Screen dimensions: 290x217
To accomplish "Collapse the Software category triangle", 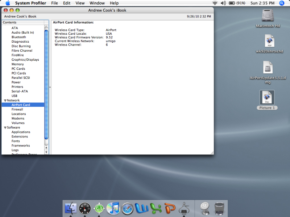I will tap(5, 128).
